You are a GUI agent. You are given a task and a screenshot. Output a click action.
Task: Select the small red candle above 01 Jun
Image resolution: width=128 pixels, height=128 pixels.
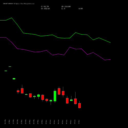pos(47,100)
